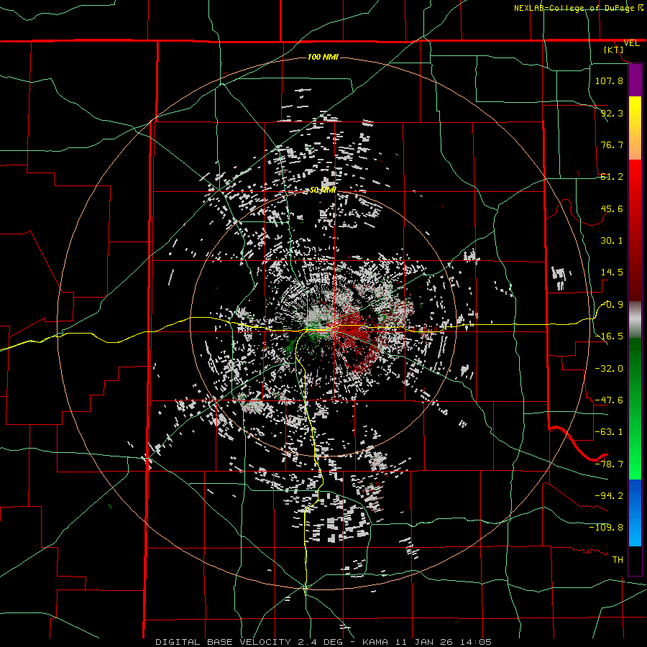Select the -32.0 scale value
Screen dimensions: 647x647
[x=609, y=368]
